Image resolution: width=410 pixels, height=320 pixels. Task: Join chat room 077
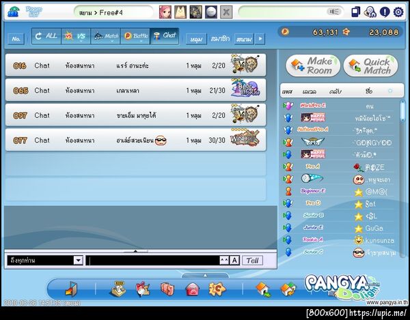135,140
